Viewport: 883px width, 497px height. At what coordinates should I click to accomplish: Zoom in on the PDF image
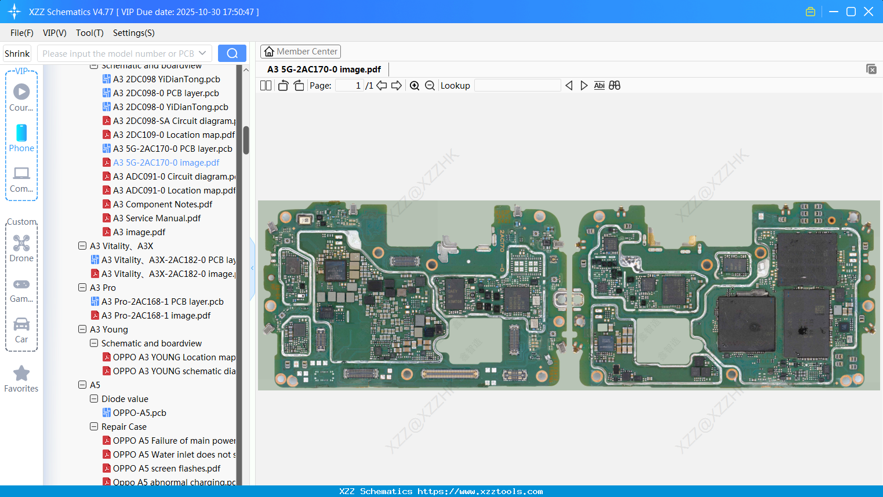pos(415,86)
